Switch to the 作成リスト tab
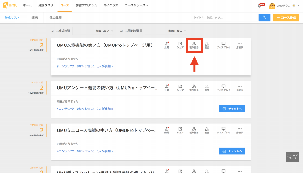Screen dimensions: 303x173 click(12, 18)
